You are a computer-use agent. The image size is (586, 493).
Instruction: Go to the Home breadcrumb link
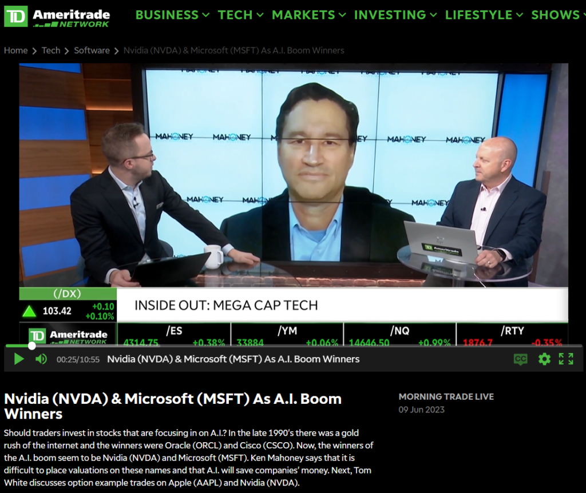(15, 50)
